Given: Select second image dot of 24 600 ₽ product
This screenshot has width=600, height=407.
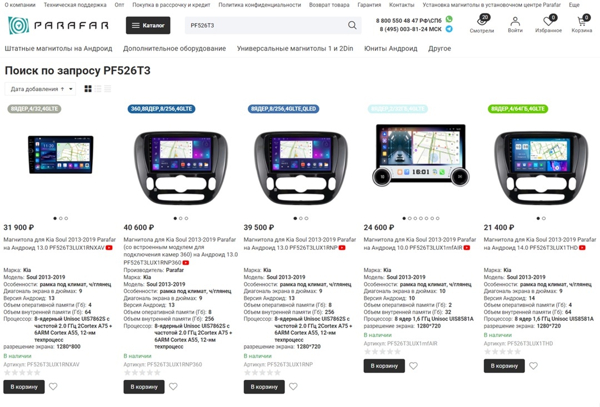Looking at the screenshot, I should coord(409,218).
